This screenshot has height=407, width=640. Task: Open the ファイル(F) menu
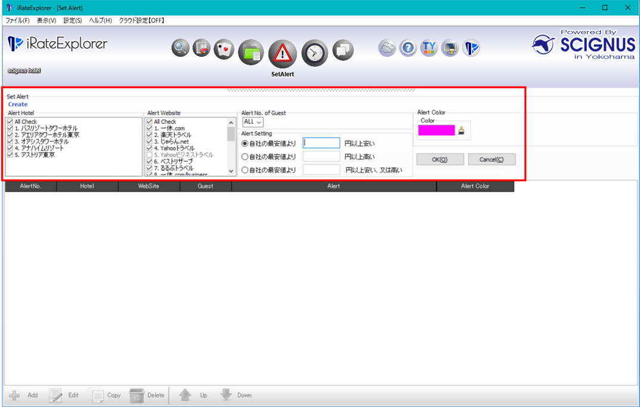click(17, 20)
